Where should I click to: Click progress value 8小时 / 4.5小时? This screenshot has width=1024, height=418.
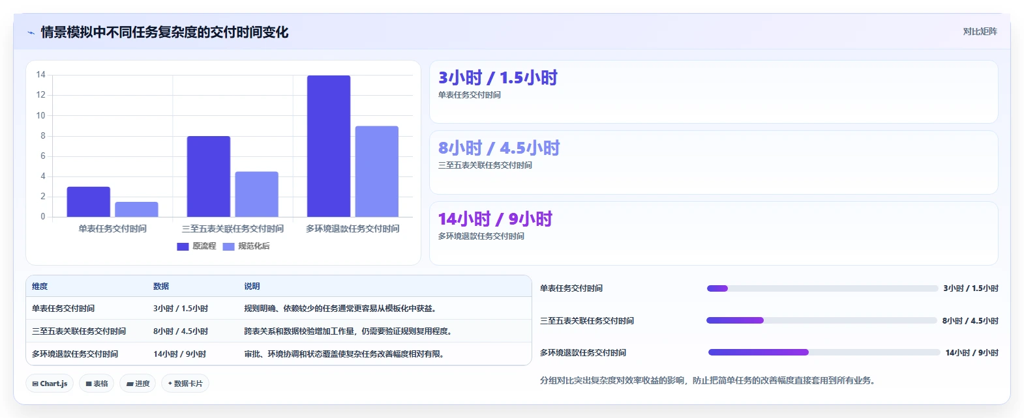point(971,321)
